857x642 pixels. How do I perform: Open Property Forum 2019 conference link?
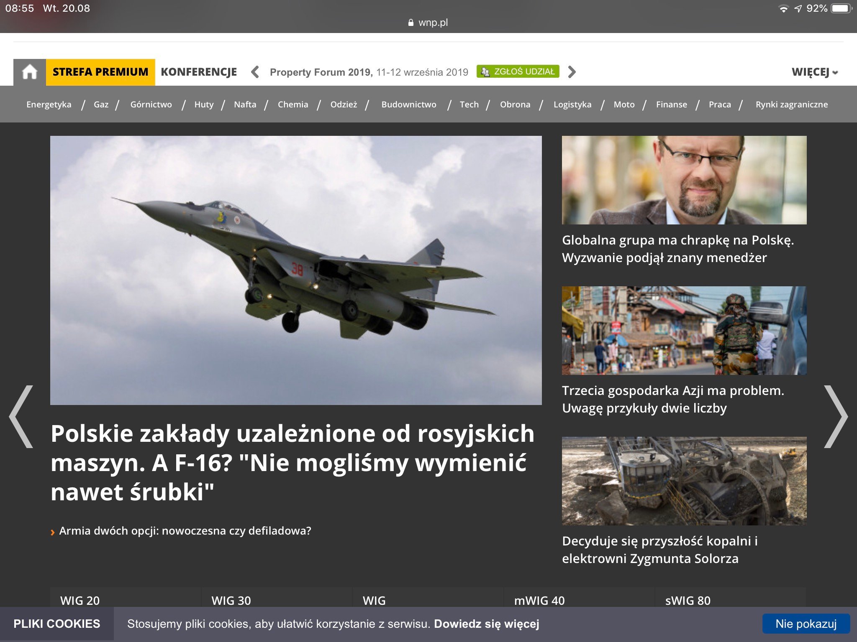coord(369,72)
